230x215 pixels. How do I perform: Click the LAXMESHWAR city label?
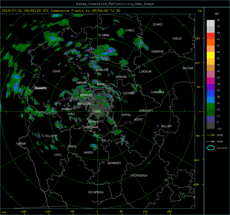(x=90, y=127)
